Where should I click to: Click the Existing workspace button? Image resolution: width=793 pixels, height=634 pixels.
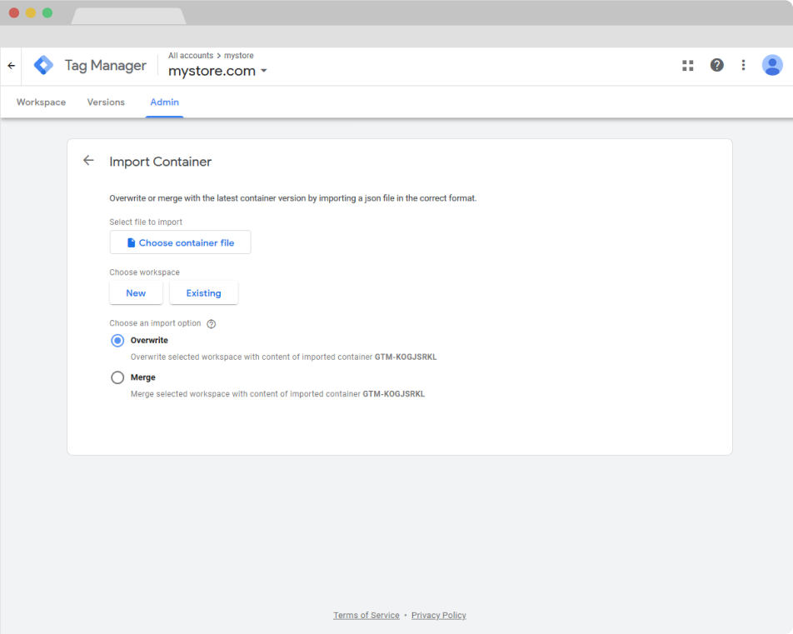[203, 293]
